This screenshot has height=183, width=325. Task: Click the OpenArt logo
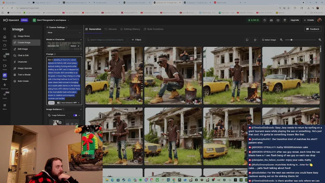[11, 20]
